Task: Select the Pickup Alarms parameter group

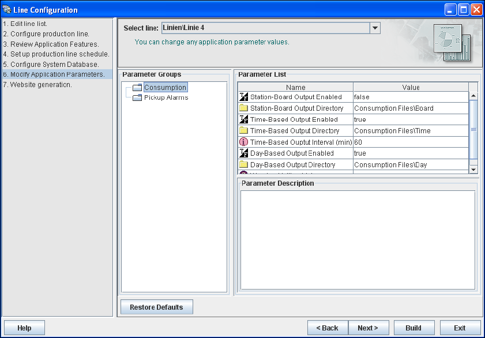Action: (x=166, y=97)
